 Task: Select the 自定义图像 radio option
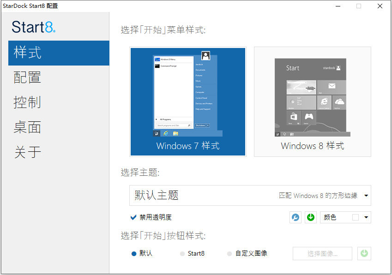(x=229, y=253)
